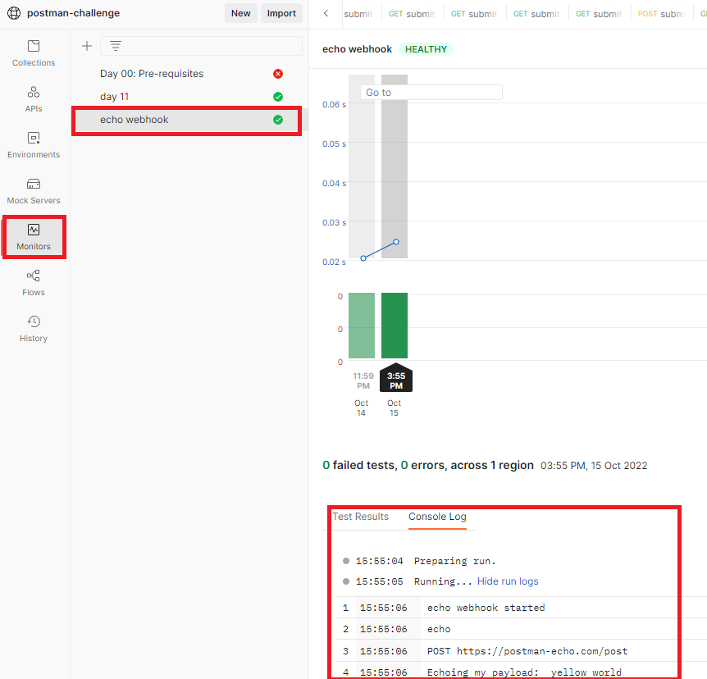Click the echo webhook monitor title
Screen dimensions: 707x679
click(357, 49)
